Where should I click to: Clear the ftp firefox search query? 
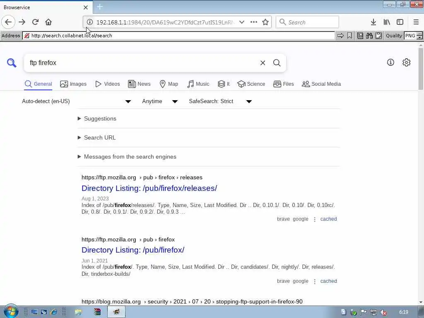point(263,63)
